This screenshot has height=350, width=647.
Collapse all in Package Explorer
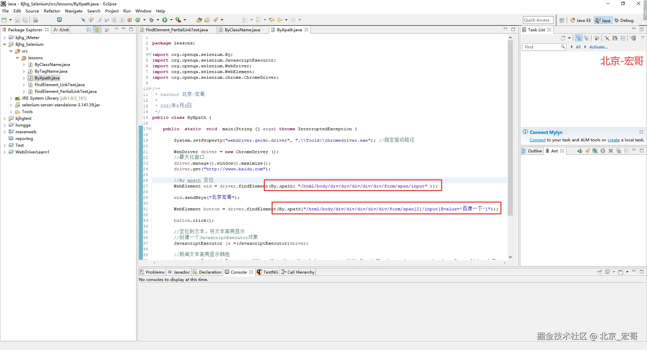coord(89,30)
